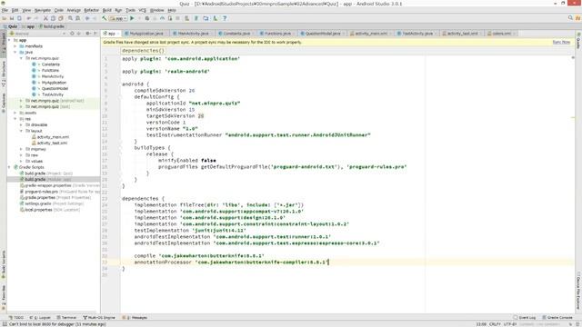Click the Save All toolbar icon
This screenshot has width=582, height=327.
click(x=12, y=18)
